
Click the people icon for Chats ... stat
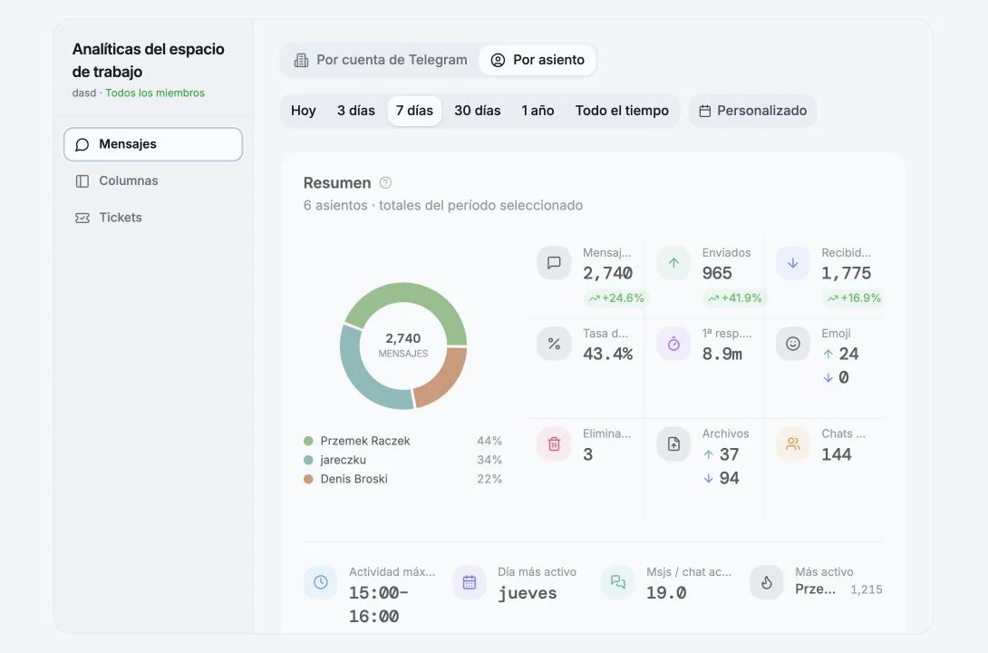tap(793, 443)
